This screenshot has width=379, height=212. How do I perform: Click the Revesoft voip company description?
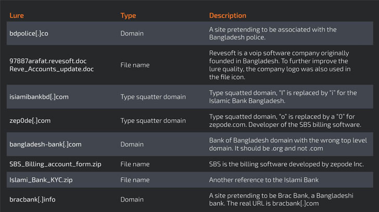280,65
